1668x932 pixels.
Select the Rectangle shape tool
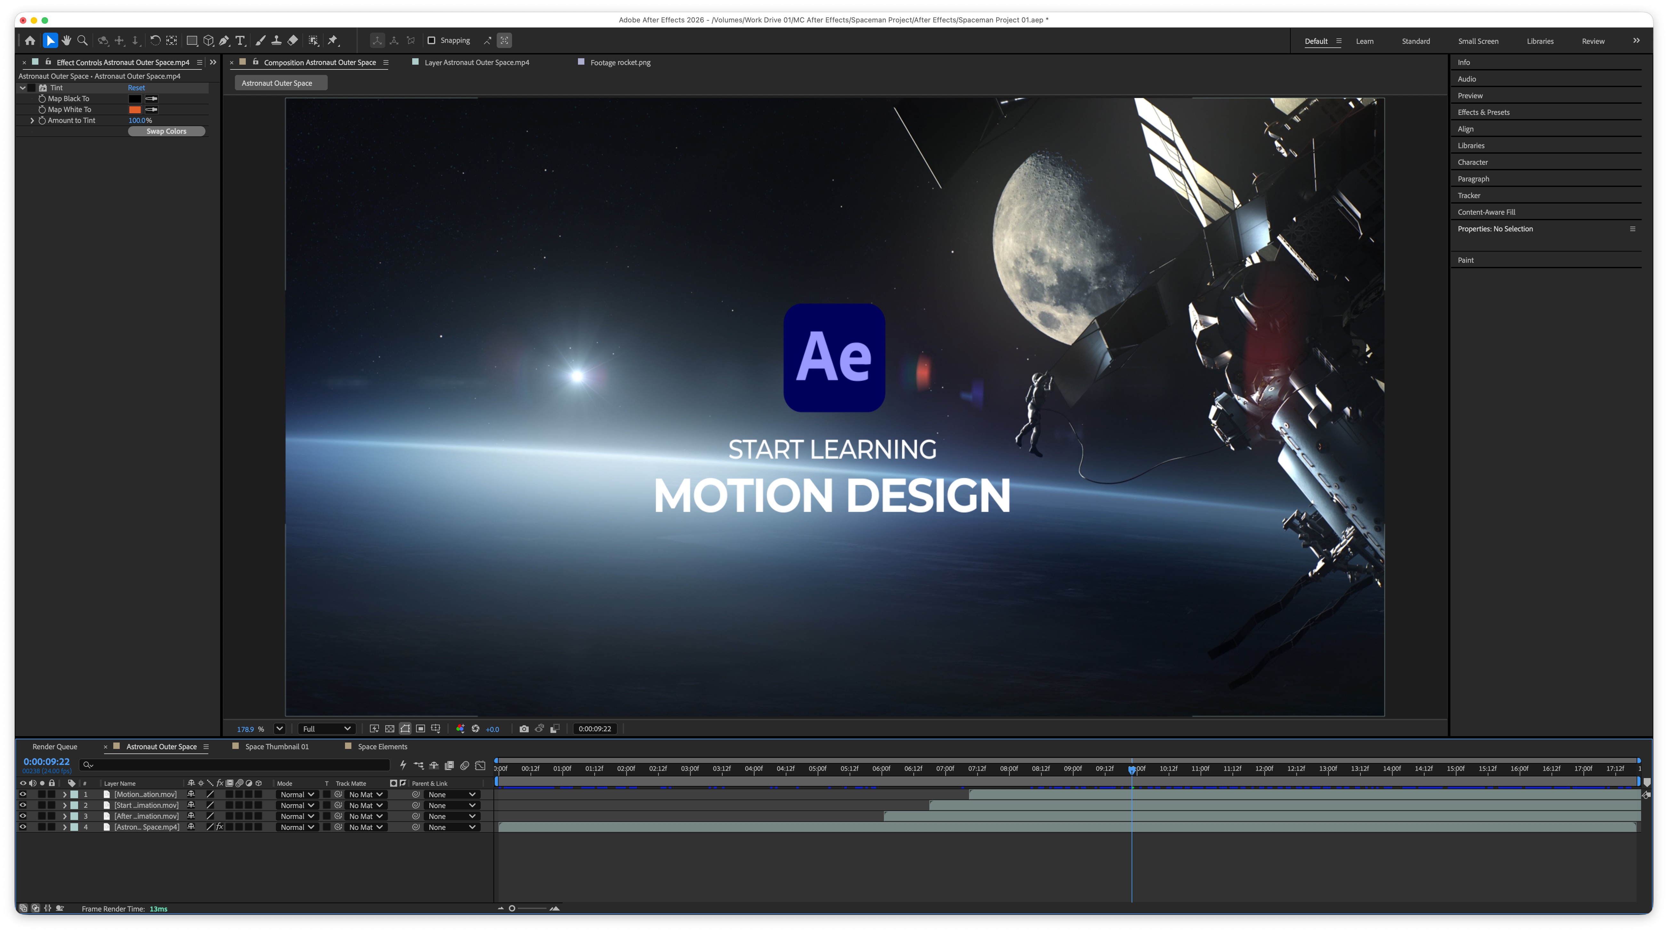point(192,41)
